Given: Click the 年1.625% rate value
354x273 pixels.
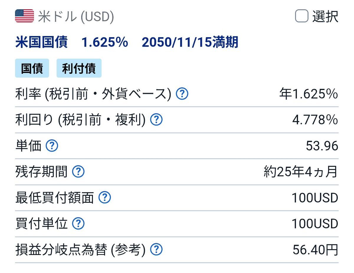Looking at the screenshot, I should pos(309,94).
